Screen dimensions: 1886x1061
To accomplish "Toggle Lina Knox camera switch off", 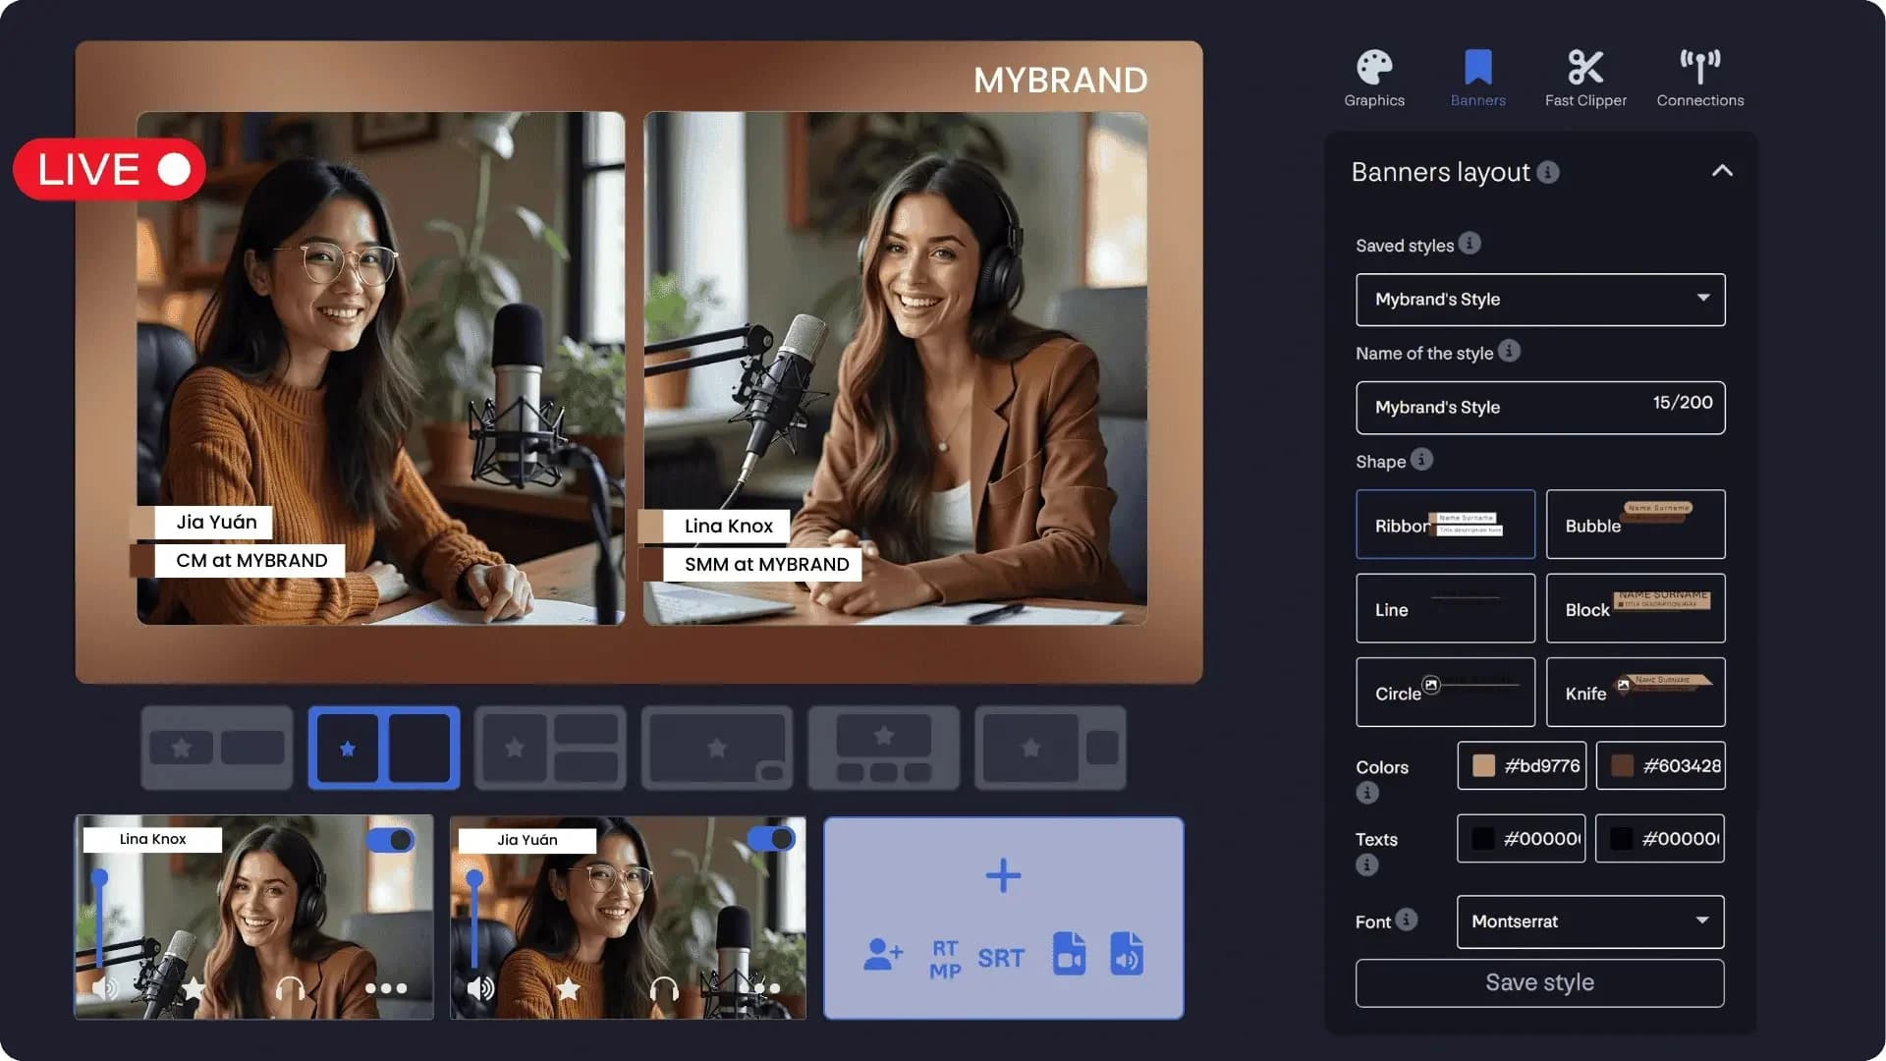I will click(x=391, y=840).
